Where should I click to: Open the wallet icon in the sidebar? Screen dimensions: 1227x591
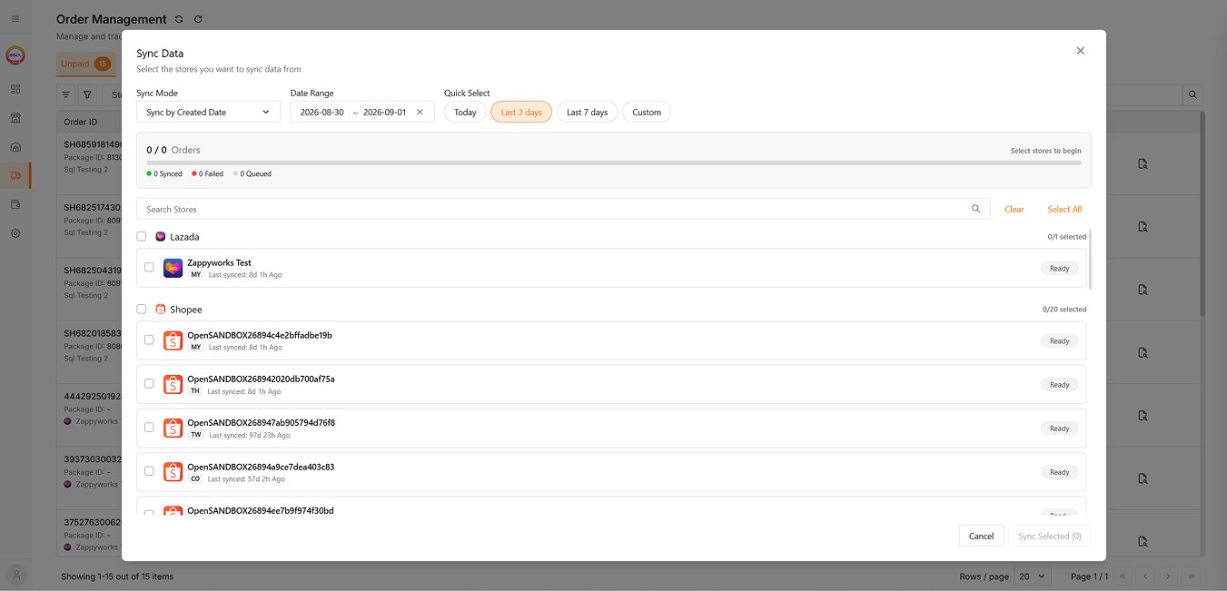[15, 204]
